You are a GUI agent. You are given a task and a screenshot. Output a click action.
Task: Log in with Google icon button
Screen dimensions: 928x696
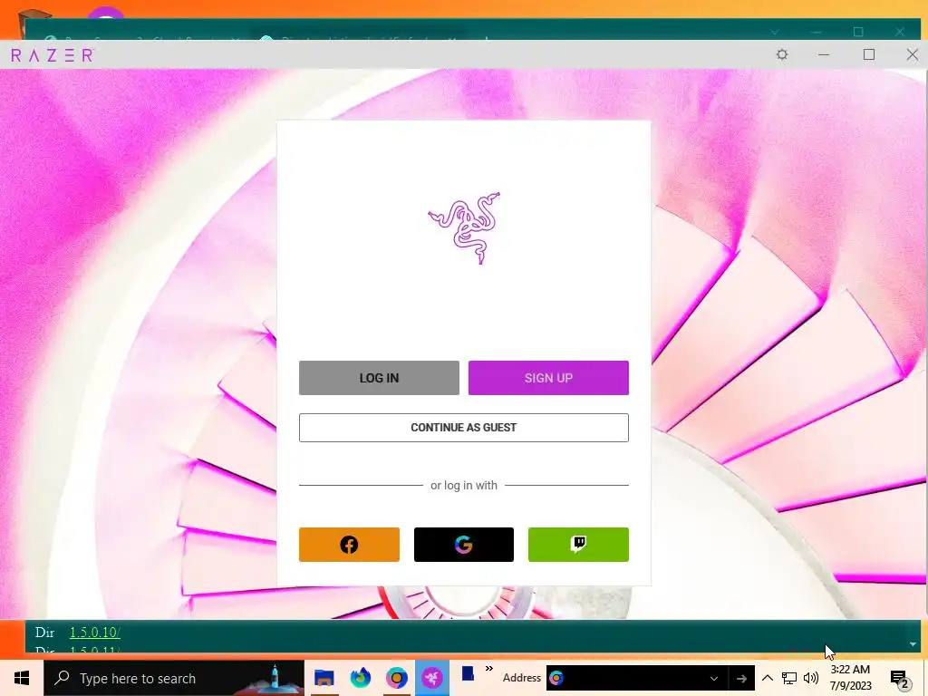click(463, 545)
